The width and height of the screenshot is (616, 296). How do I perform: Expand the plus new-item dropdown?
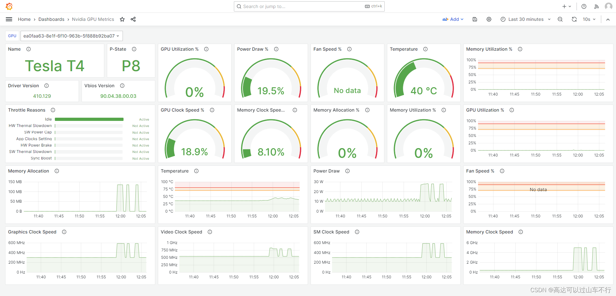(x=567, y=6)
